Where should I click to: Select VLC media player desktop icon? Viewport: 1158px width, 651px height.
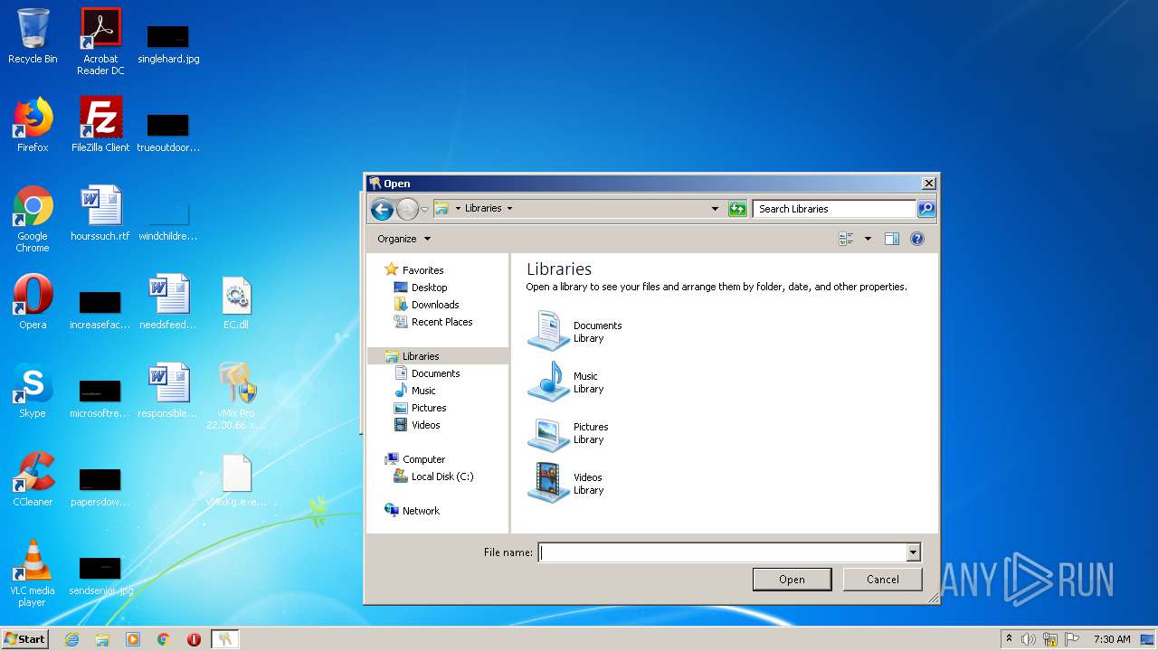point(33,573)
